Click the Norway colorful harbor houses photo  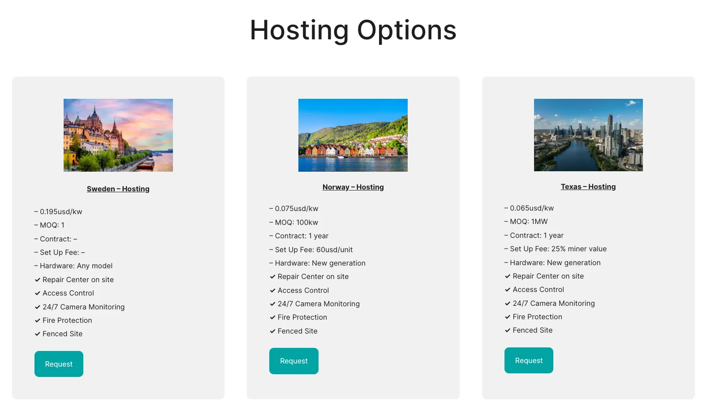(x=353, y=135)
